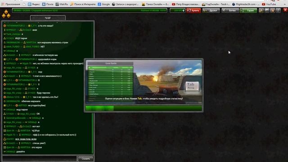Click the chat message input field
Screen dimensions: 288x162
[40, 159]
